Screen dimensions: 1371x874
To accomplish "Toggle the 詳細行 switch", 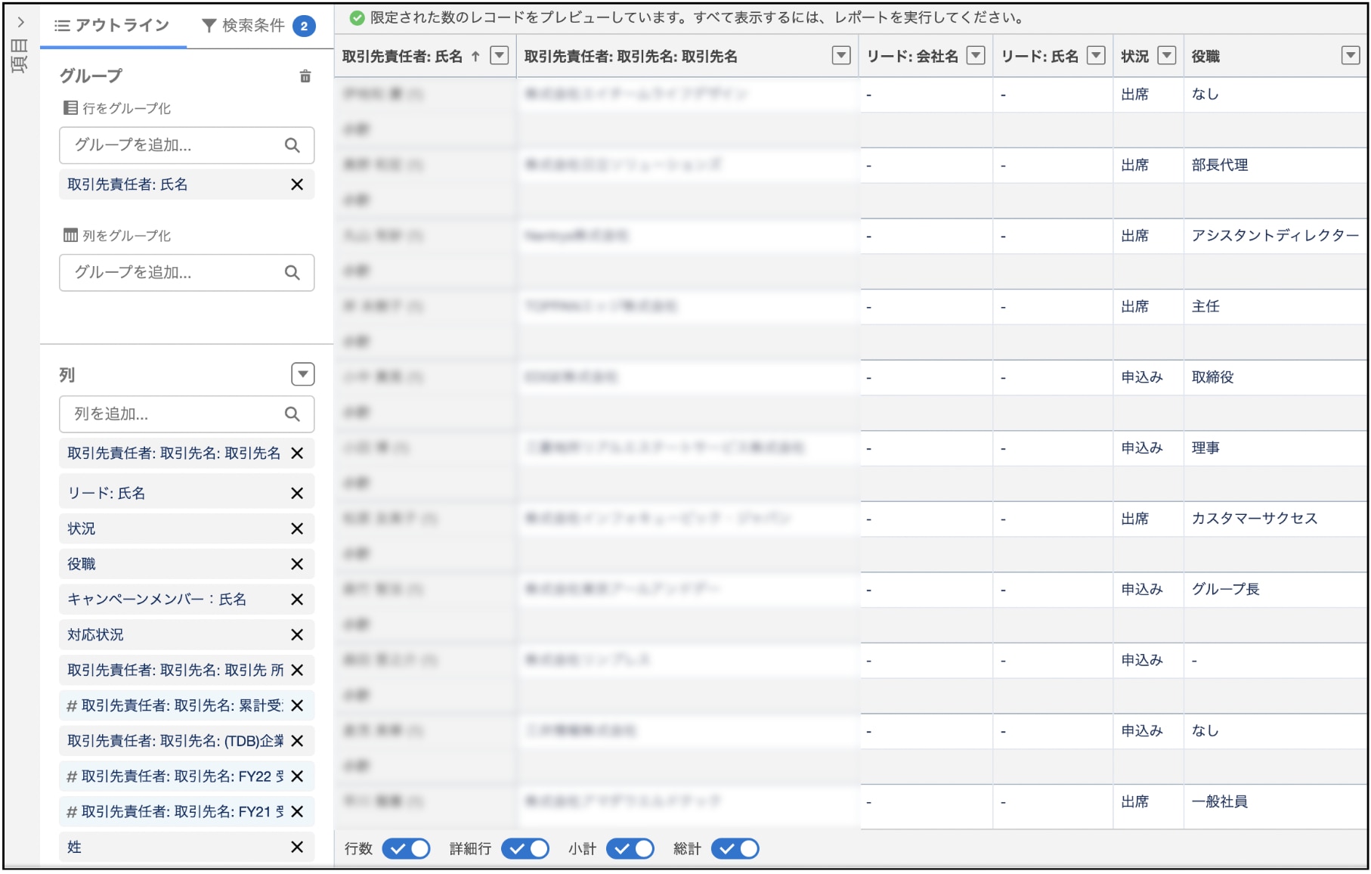I will point(525,848).
